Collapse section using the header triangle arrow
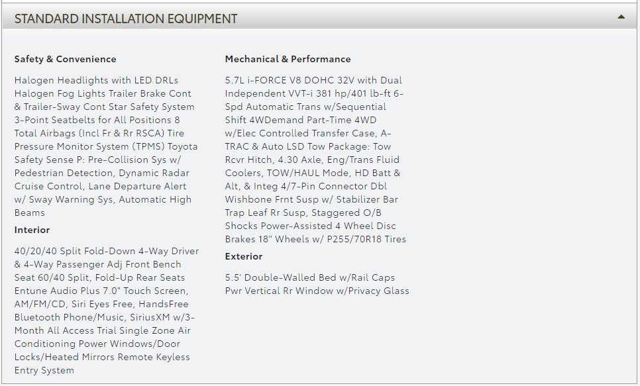 (621, 17)
